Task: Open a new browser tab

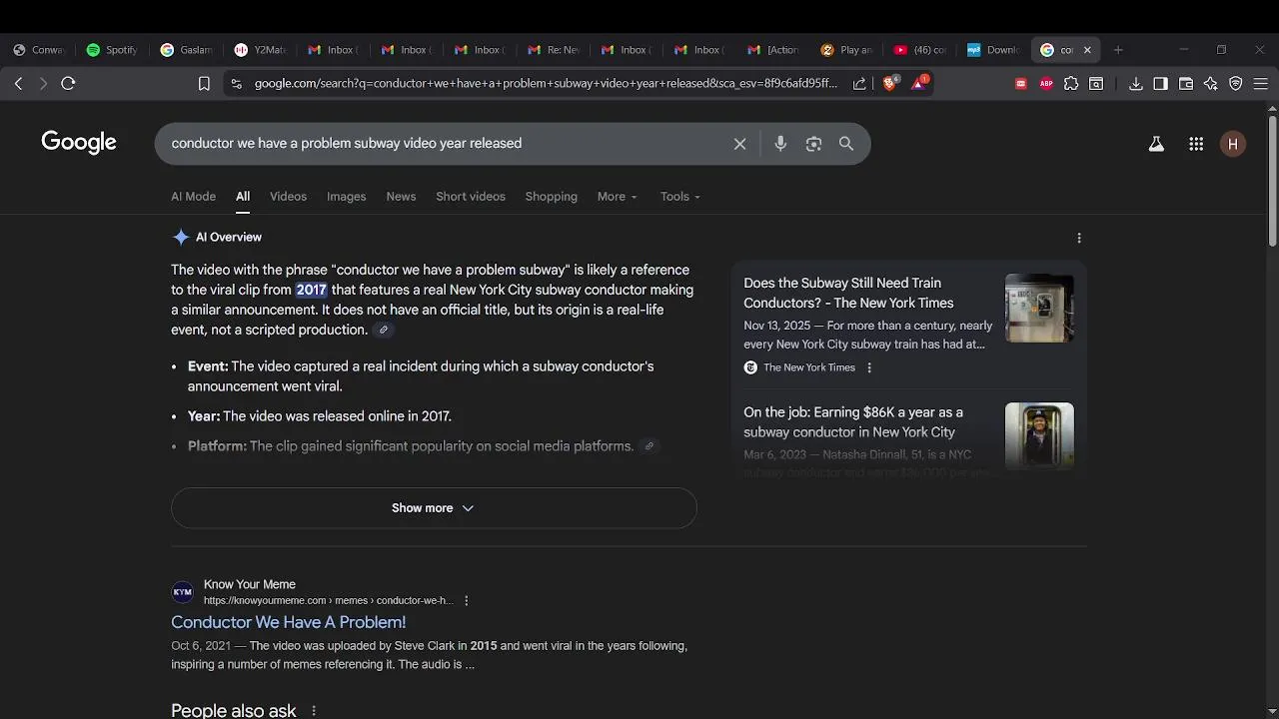Action: pos(1118,50)
